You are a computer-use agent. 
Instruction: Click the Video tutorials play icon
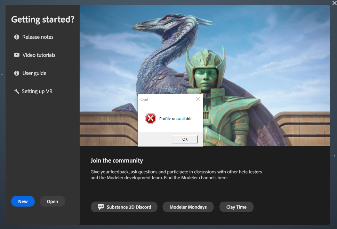16,55
